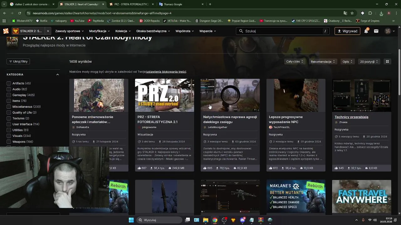The width and height of the screenshot is (401, 225).
Task: Click the S.T.A.L.K.E.R. 2 game cover icon
Action: 12,42
